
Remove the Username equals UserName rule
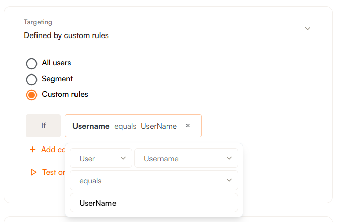tap(188, 126)
